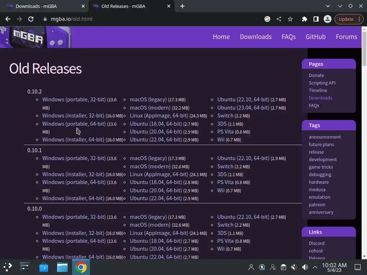367x275 pixels.
Task: Download 0.10.1 Ubuntu 18.04 64-bit
Action: (x=156, y=182)
